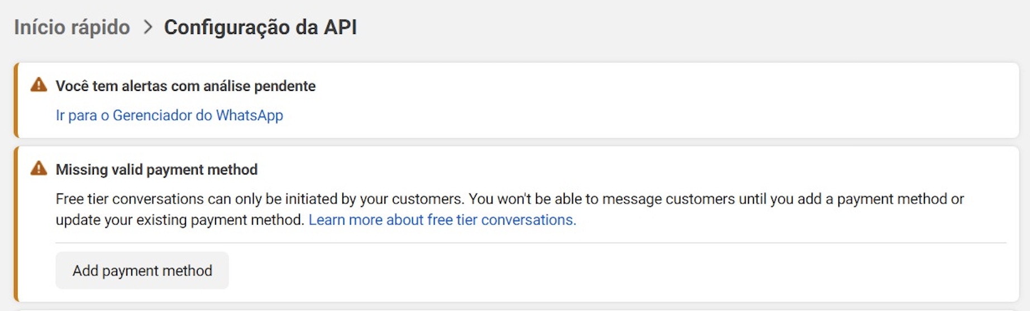The width and height of the screenshot is (1030, 311).
Task: Open Ir para o Gerenciador do WhatsApp link
Action: coord(169,115)
